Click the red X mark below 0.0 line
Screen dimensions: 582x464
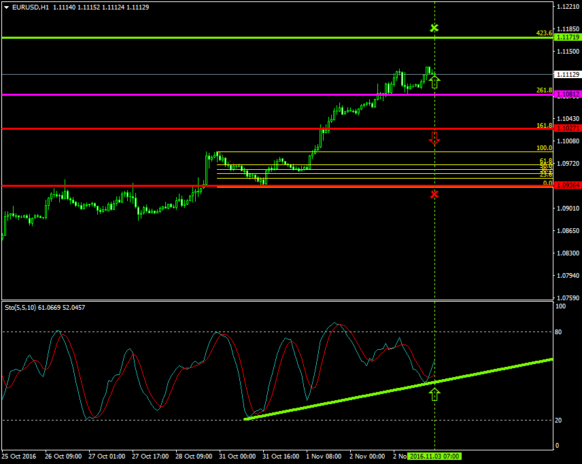coord(434,195)
